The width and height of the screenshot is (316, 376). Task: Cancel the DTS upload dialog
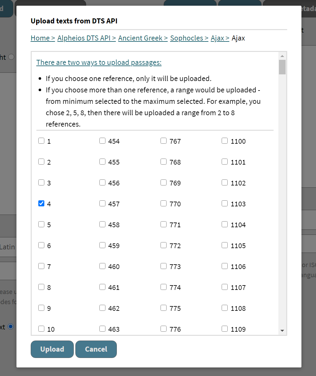click(x=96, y=349)
